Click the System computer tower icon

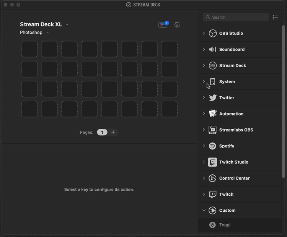(212, 81)
